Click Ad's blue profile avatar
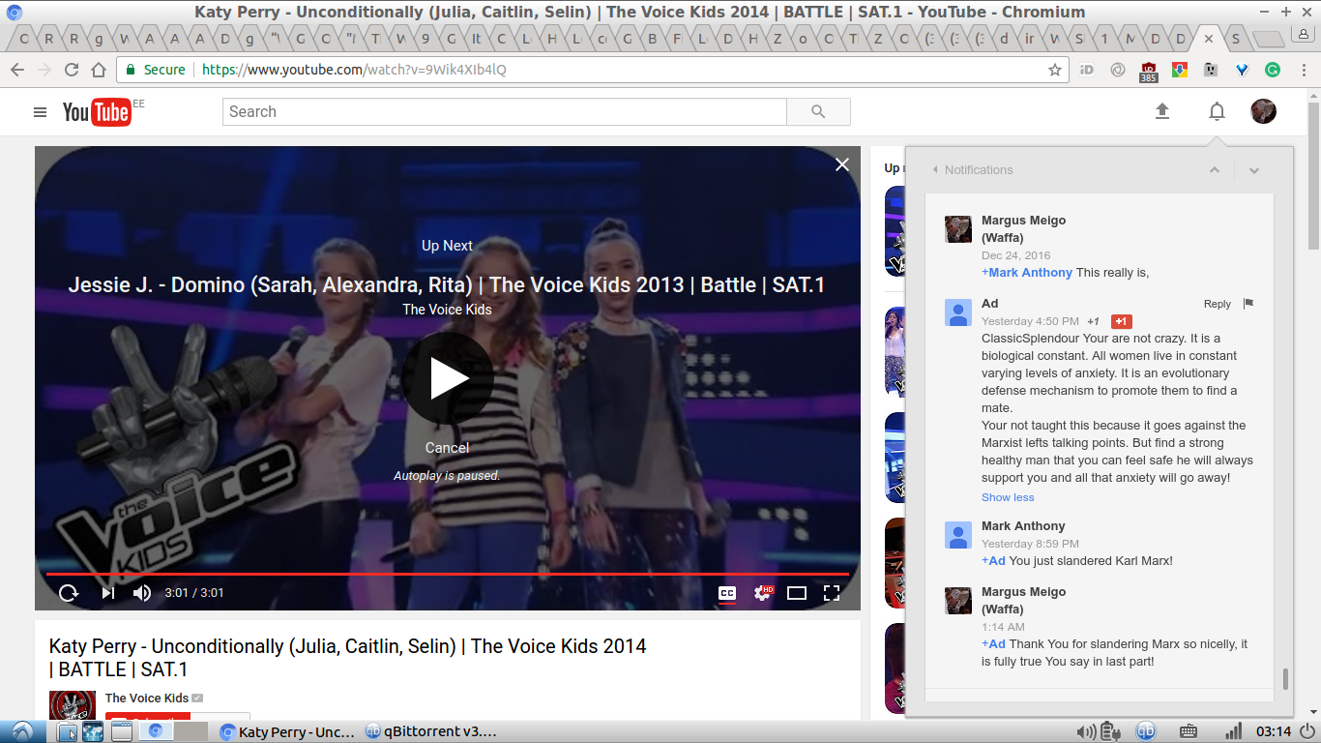This screenshot has height=743, width=1321. click(958, 312)
